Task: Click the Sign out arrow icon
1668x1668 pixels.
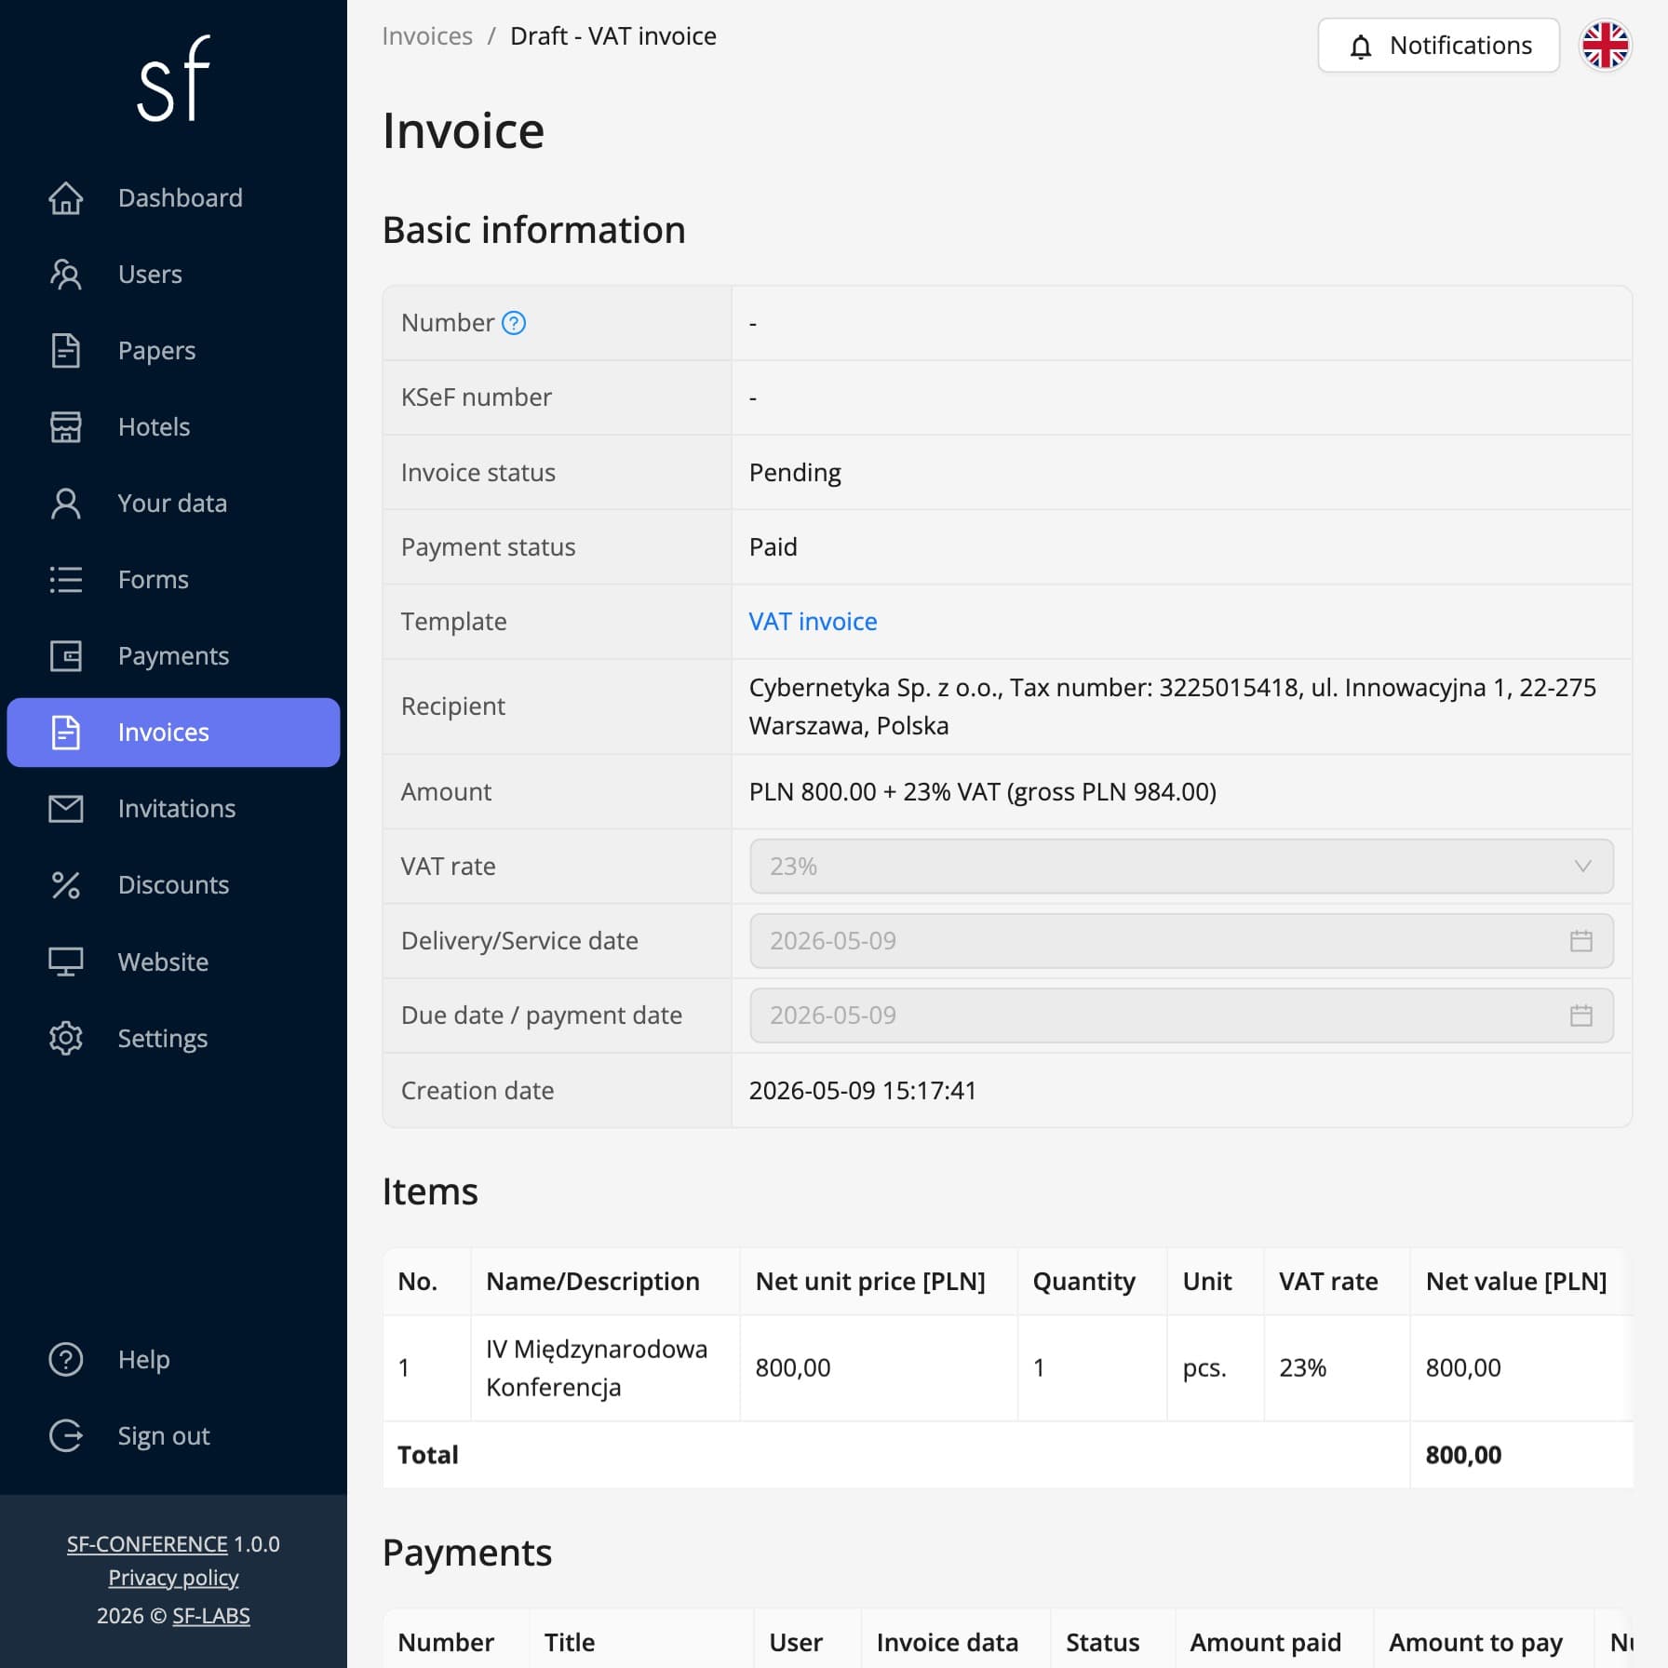Action: [x=65, y=1435]
